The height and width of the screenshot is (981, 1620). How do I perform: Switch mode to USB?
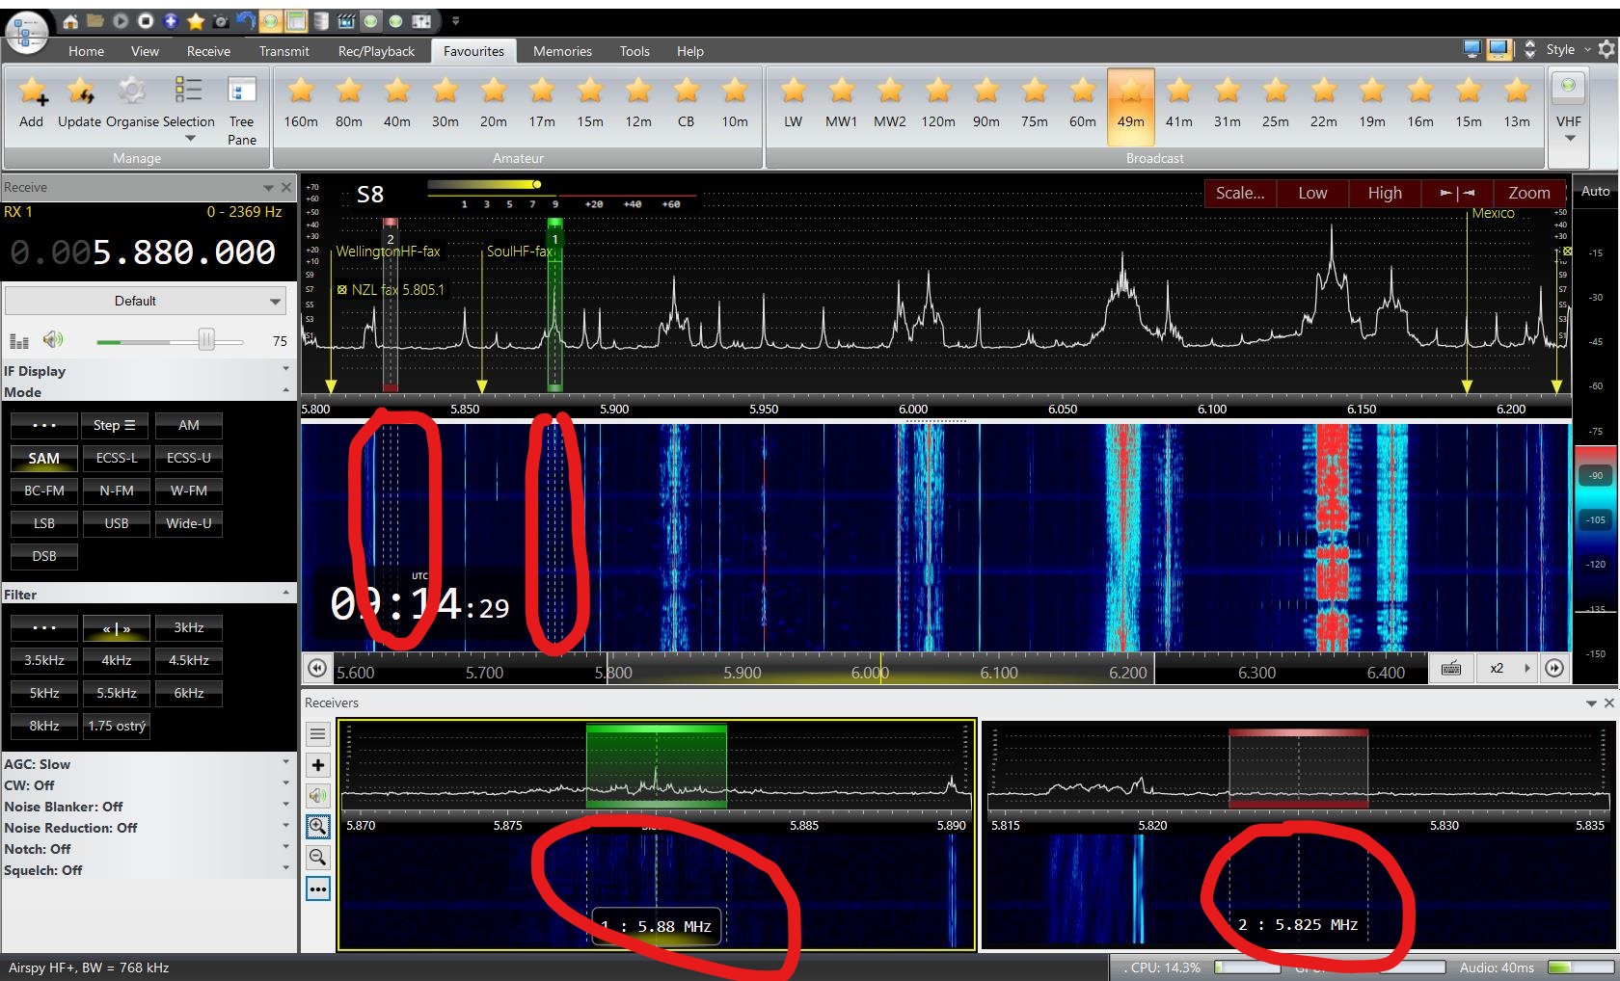[117, 523]
